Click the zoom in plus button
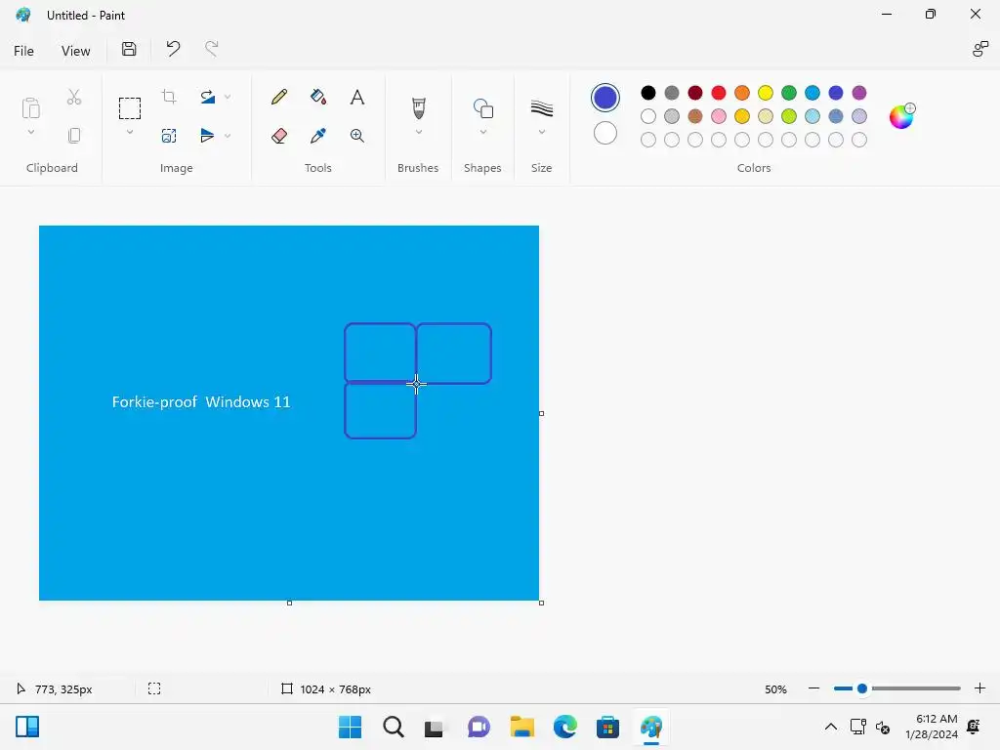The height and width of the screenshot is (750, 1000). (980, 688)
